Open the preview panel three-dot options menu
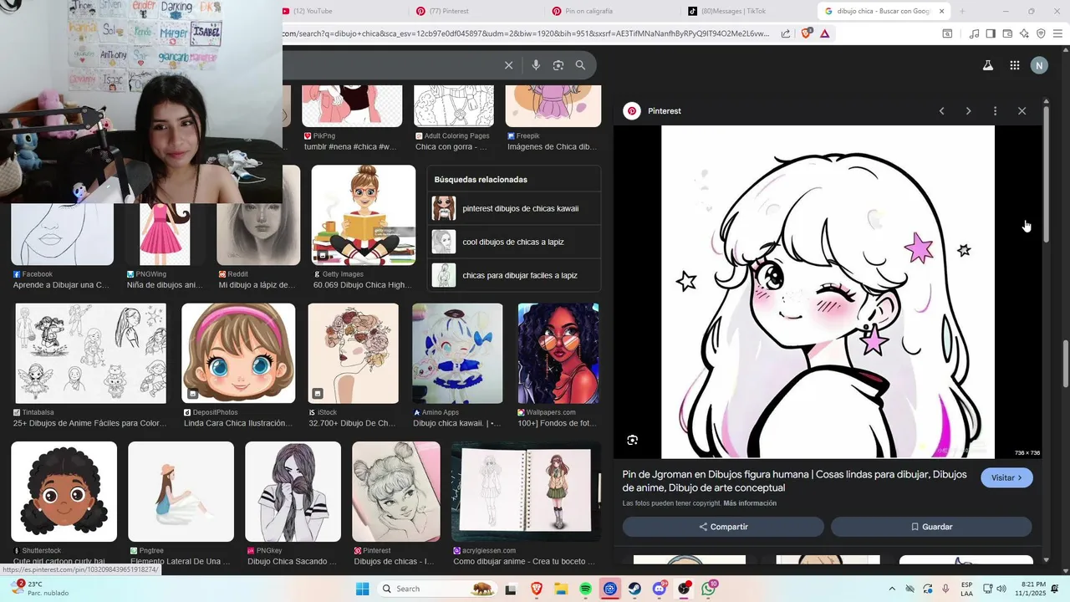 click(995, 111)
